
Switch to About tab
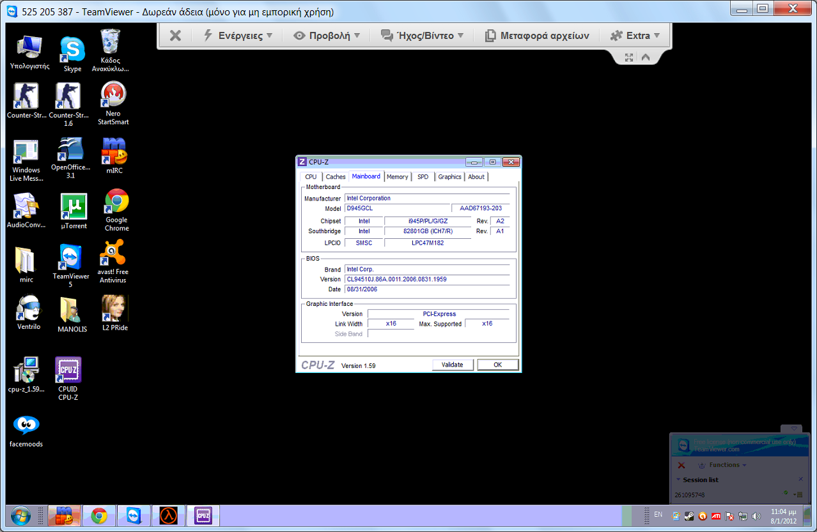click(476, 177)
